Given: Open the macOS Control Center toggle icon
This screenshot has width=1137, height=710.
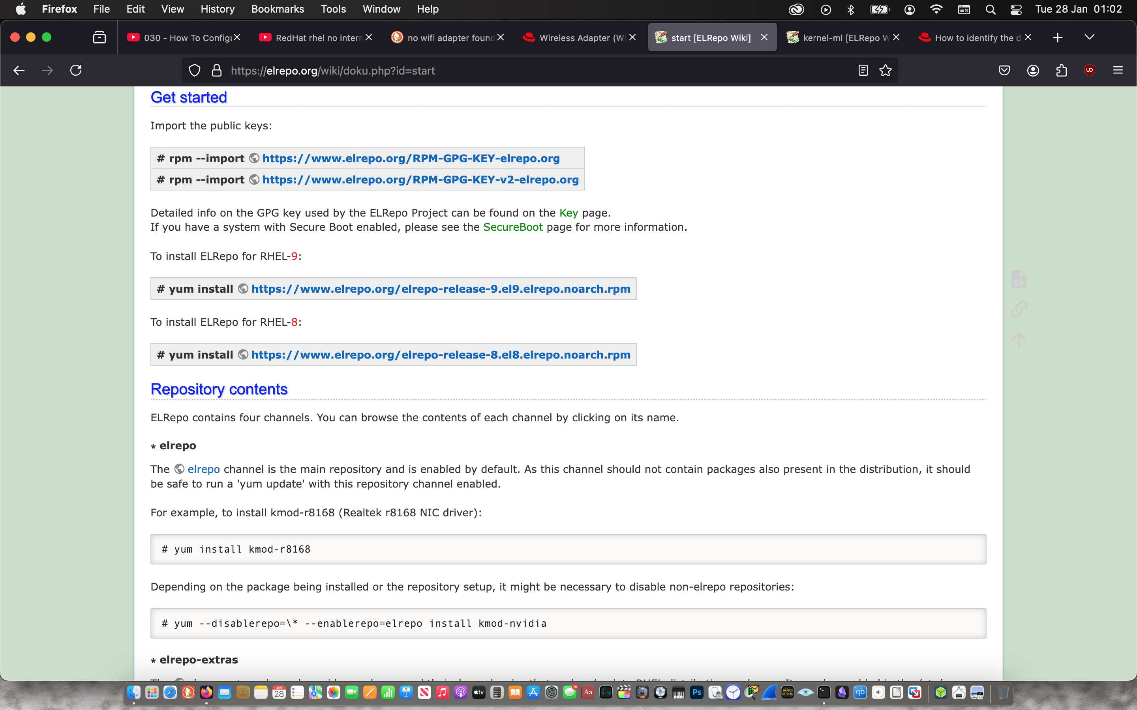Looking at the screenshot, I should coord(1016,9).
